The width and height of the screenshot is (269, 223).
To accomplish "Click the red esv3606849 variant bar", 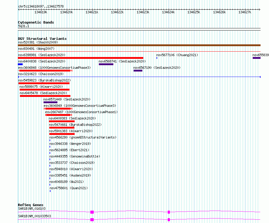I will pyautogui.click(x=58, y=109).
